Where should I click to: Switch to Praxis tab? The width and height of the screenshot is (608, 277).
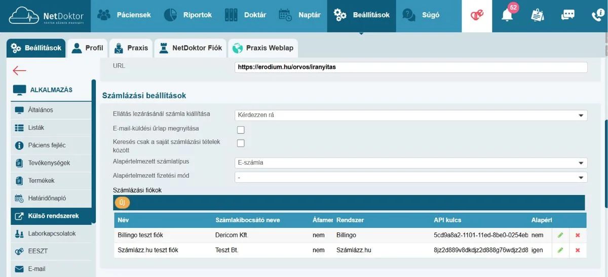click(131, 48)
